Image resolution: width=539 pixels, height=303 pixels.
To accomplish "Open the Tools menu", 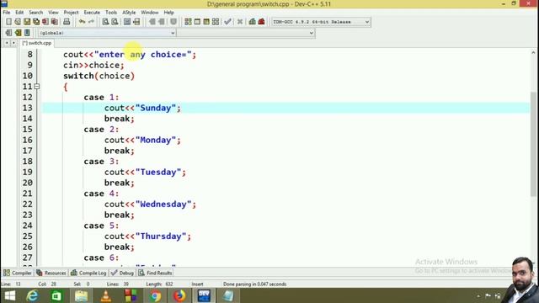I will point(111,13).
